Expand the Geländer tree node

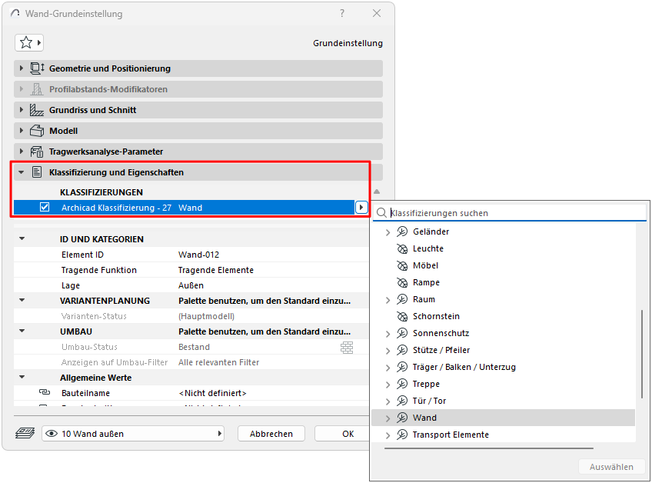(x=388, y=232)
